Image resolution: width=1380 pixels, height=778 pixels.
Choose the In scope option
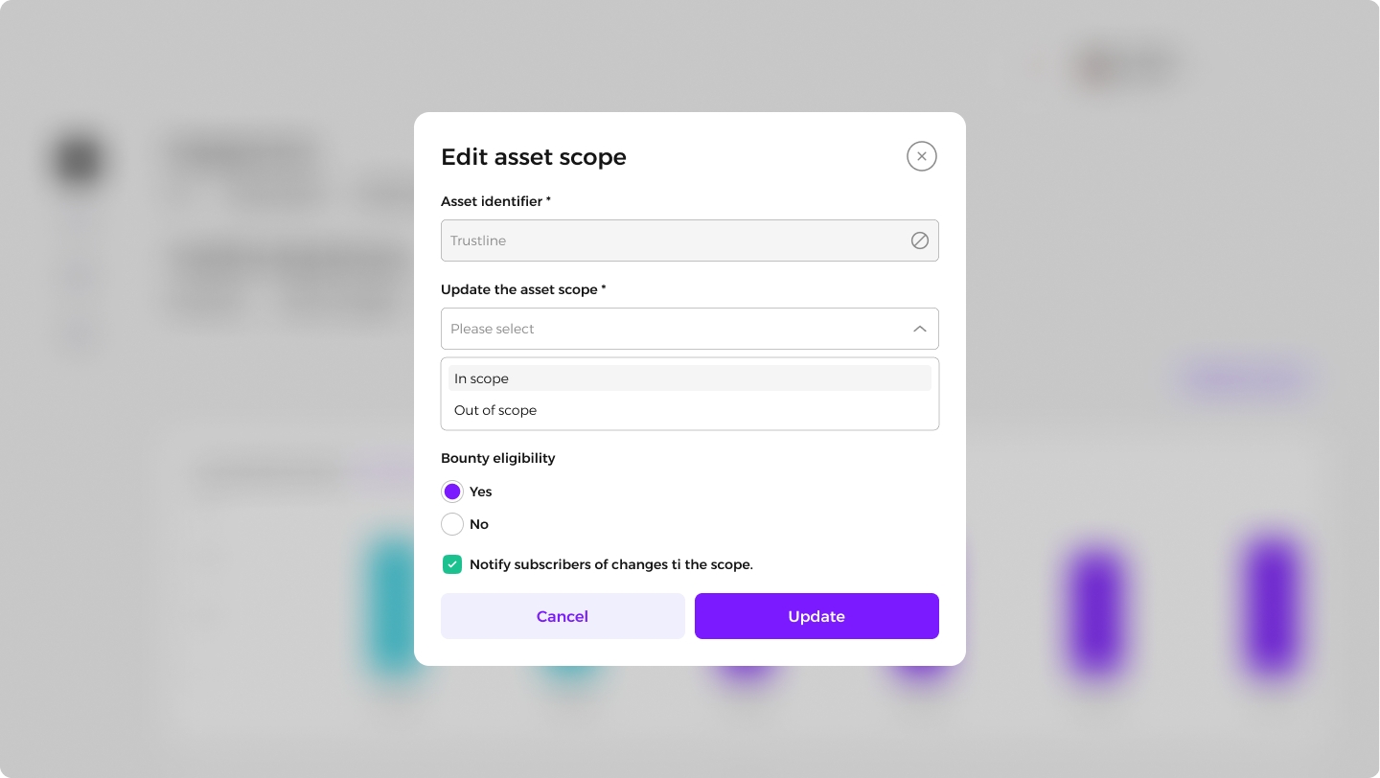tap(690, 378)
